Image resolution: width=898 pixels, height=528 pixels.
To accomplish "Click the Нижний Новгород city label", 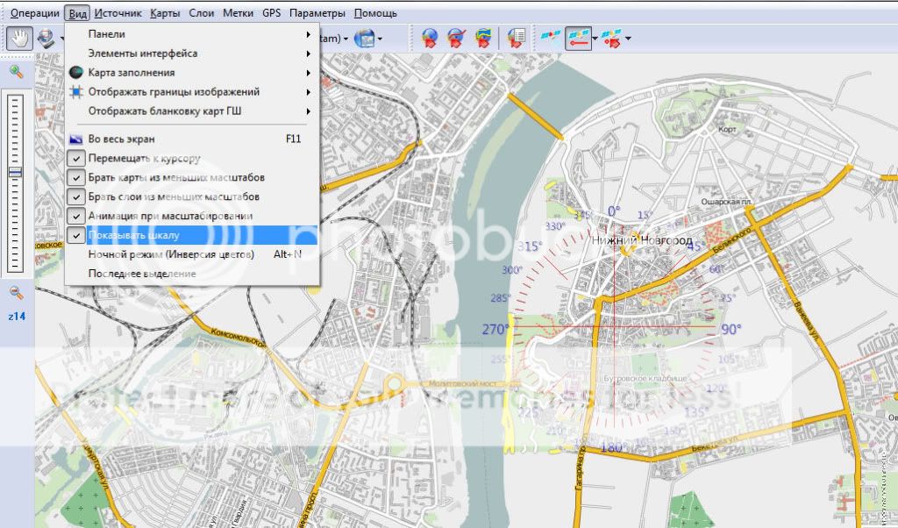I will (641, 240).
